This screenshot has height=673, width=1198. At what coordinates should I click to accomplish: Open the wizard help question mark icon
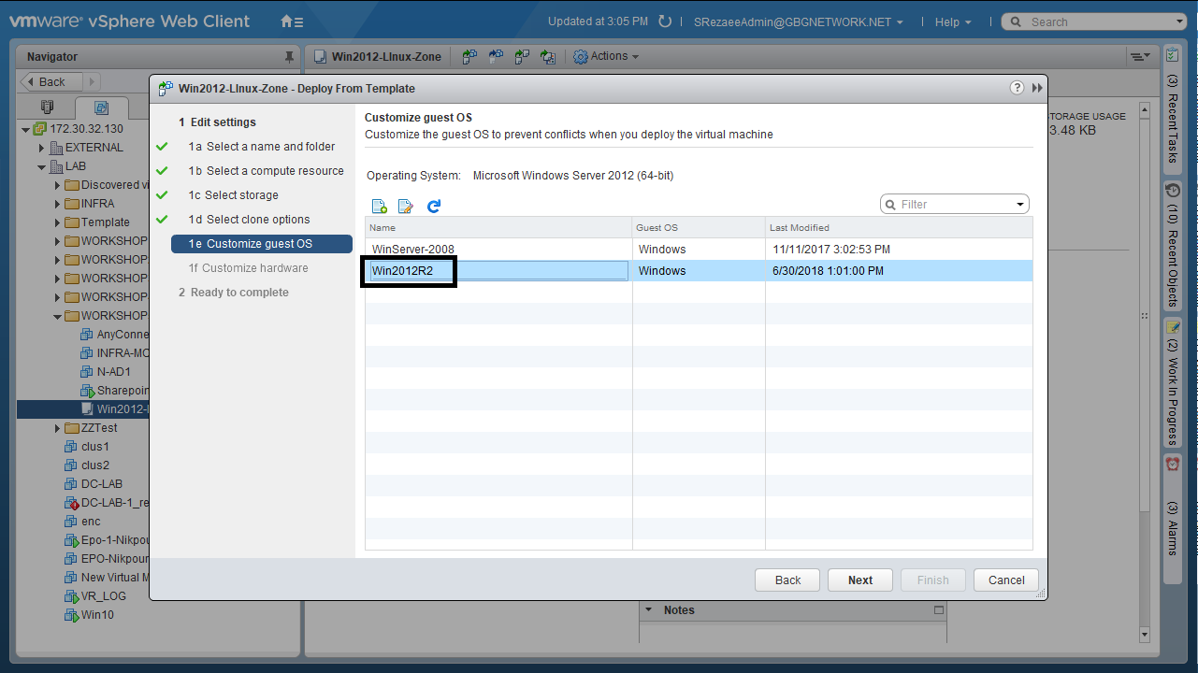[1017, 88]
